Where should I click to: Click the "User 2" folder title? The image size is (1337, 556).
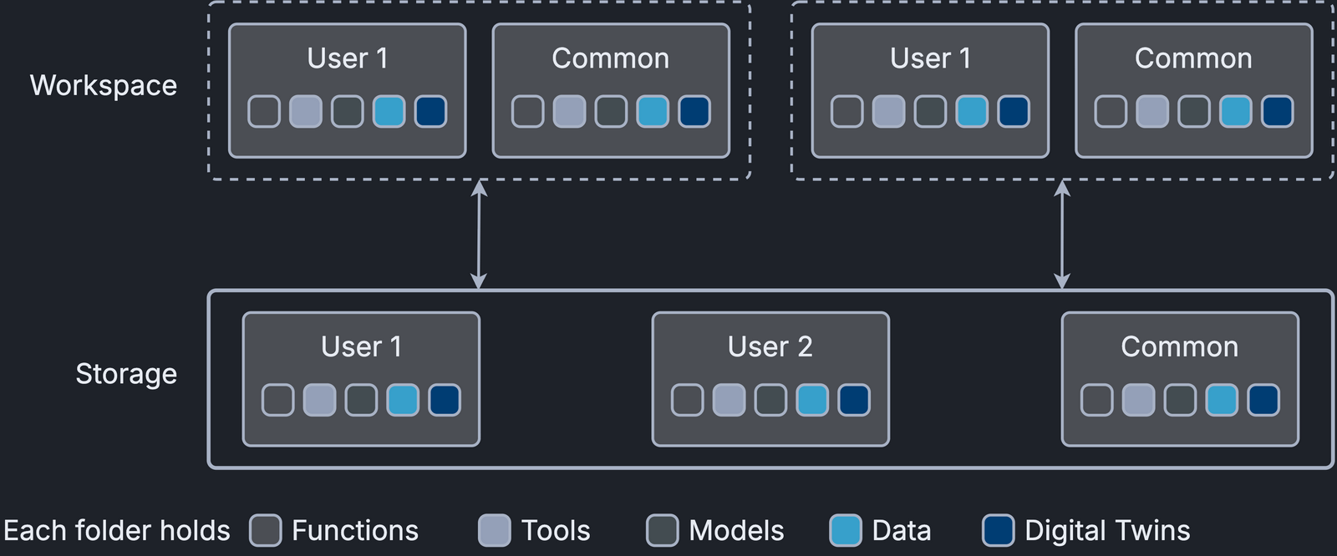770,346
